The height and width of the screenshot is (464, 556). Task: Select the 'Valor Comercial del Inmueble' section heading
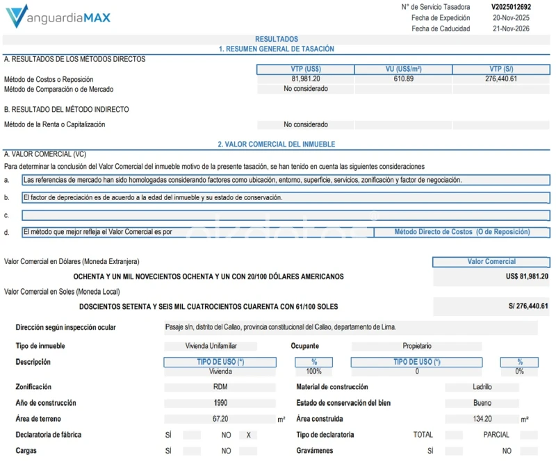tap(276, 144)
